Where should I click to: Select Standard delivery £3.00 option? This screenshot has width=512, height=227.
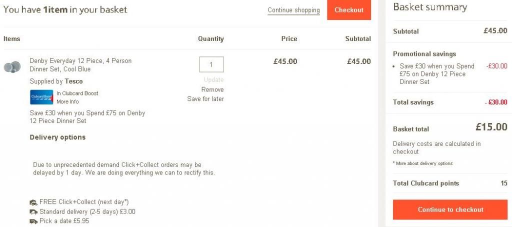pyautogui.click(x=87, y=211)
